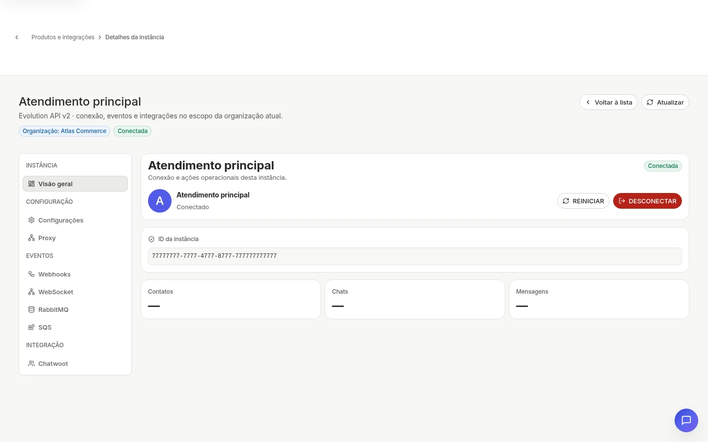This screenshot has height=442, width=708.
Task: Click the Configurações gear icon
Action: [31, 220]
